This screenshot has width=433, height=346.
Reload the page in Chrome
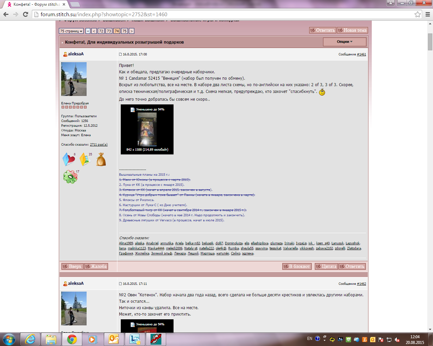point(25,14)
